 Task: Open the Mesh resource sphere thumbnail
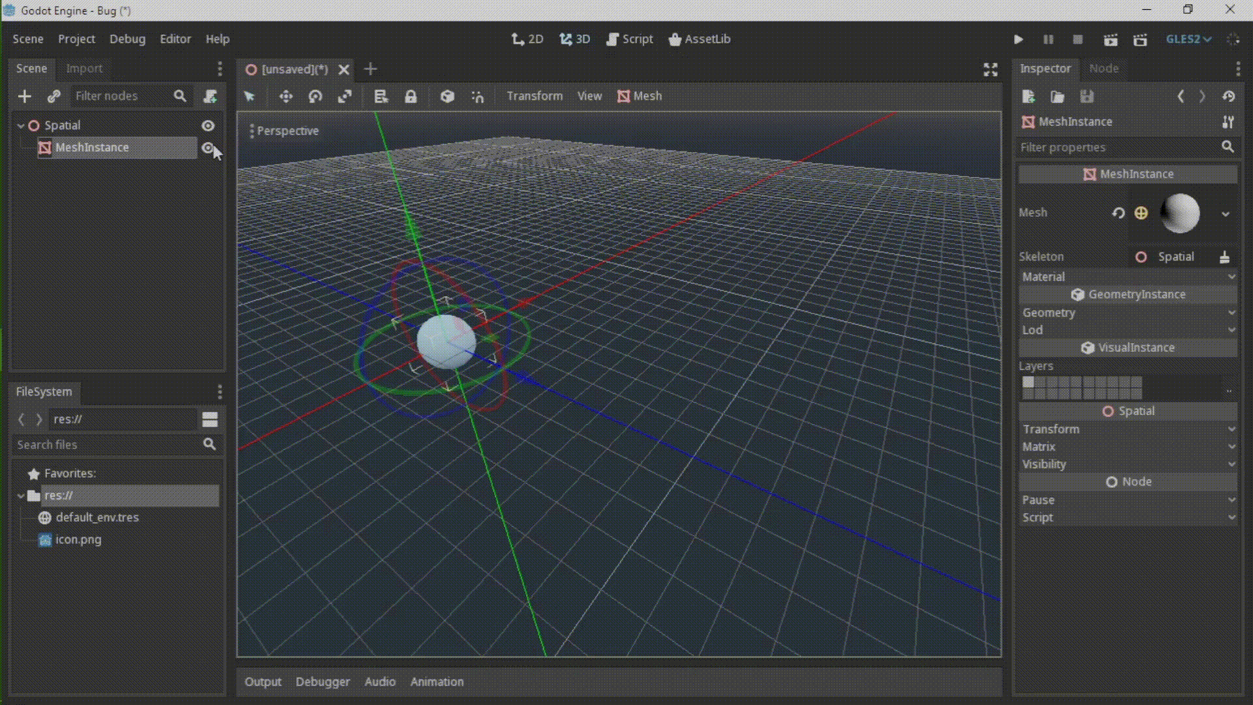pos(1183,213)
